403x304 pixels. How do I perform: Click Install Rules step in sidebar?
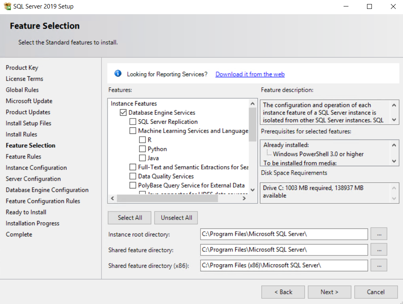[21, 134]
